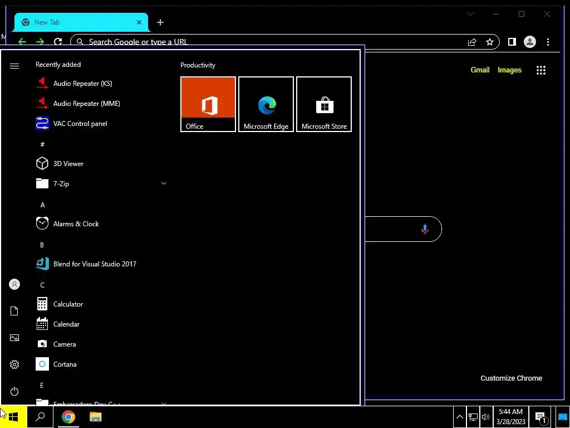Open a new Chrome tab with plus

pos(160,22)
